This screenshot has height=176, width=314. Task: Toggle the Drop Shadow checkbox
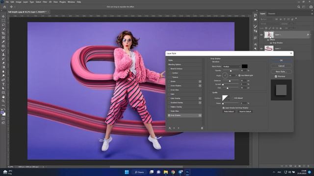click(x=169, y=115)
